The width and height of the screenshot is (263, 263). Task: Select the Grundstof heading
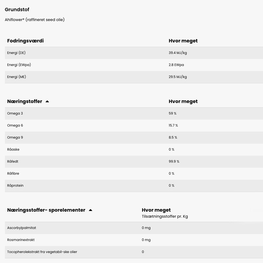click(17, 10)
